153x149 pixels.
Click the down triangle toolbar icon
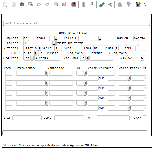(128, 4)
